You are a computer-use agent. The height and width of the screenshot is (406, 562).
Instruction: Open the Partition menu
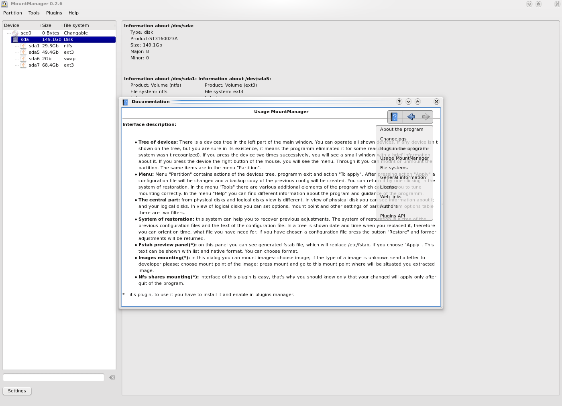point(12,13)
